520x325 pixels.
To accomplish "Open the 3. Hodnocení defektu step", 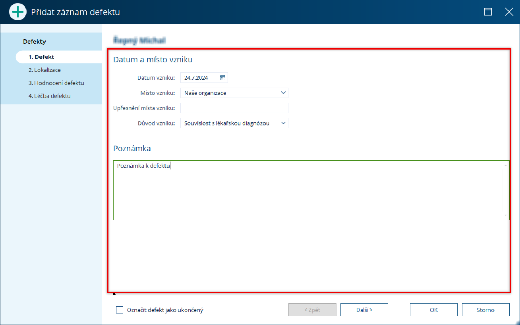I will pyautogui.click(x=56, y=83).
